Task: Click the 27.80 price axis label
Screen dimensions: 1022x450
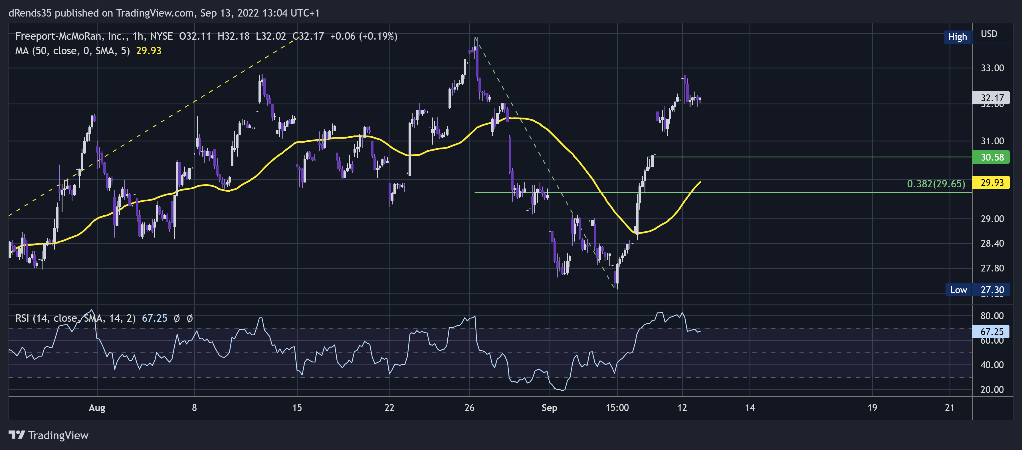Action: point(992,268)
